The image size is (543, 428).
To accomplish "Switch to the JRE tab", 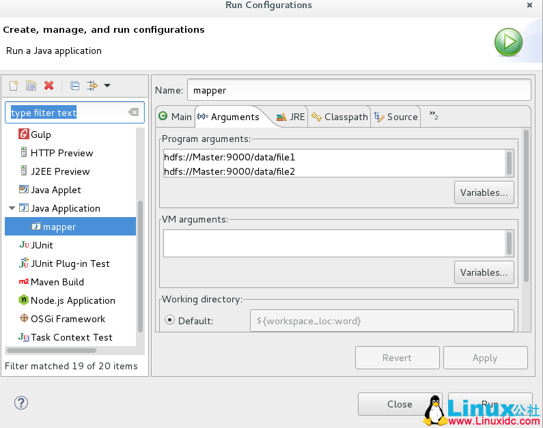I will [x=291, y=117].
